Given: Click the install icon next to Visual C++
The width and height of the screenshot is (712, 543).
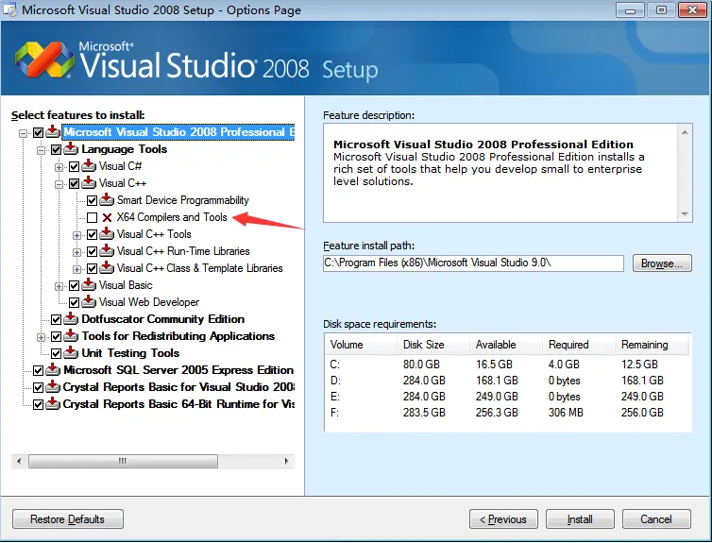Looking at the screenshot, I should tap(89, 183).
